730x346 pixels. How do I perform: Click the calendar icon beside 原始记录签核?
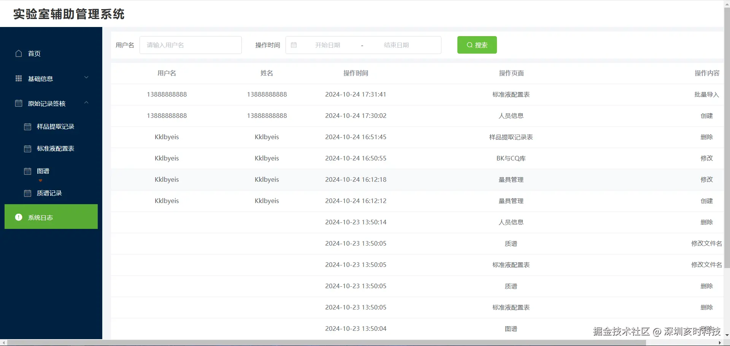pos(19,103)
